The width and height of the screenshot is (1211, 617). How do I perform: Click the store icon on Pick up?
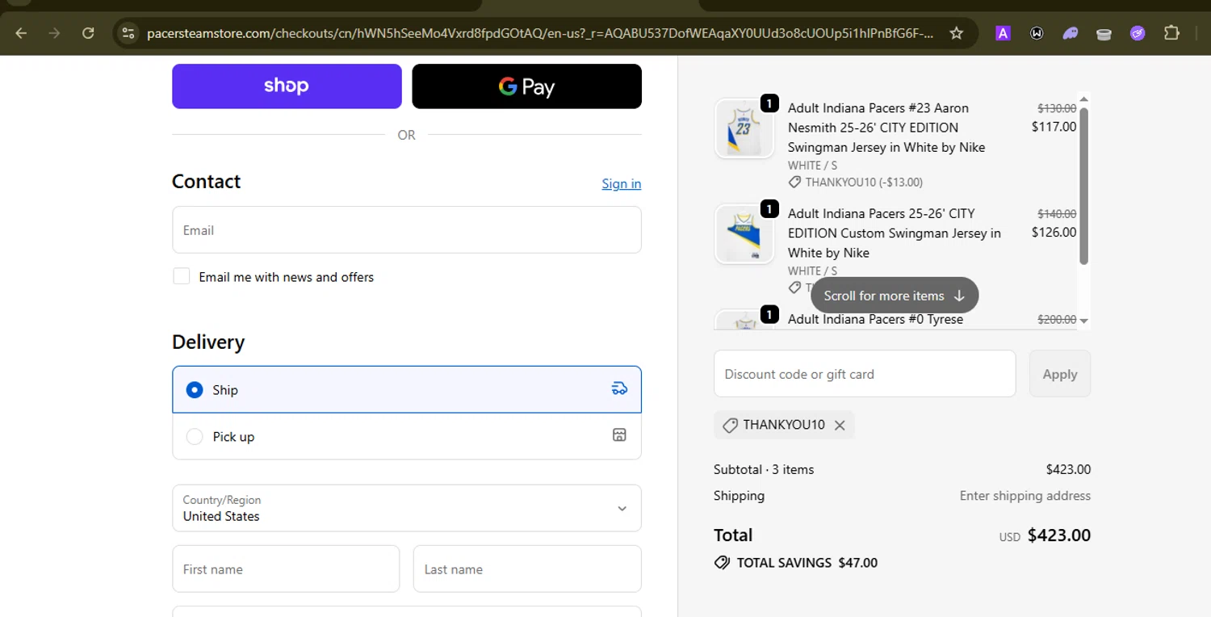[x=619, y=435]
